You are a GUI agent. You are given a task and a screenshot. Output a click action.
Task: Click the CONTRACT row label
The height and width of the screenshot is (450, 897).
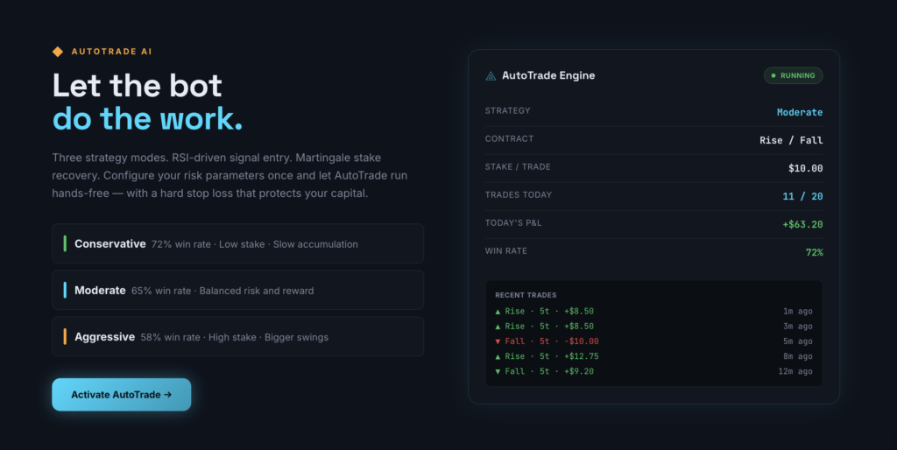pyautogui.click(x=509, y=139)
